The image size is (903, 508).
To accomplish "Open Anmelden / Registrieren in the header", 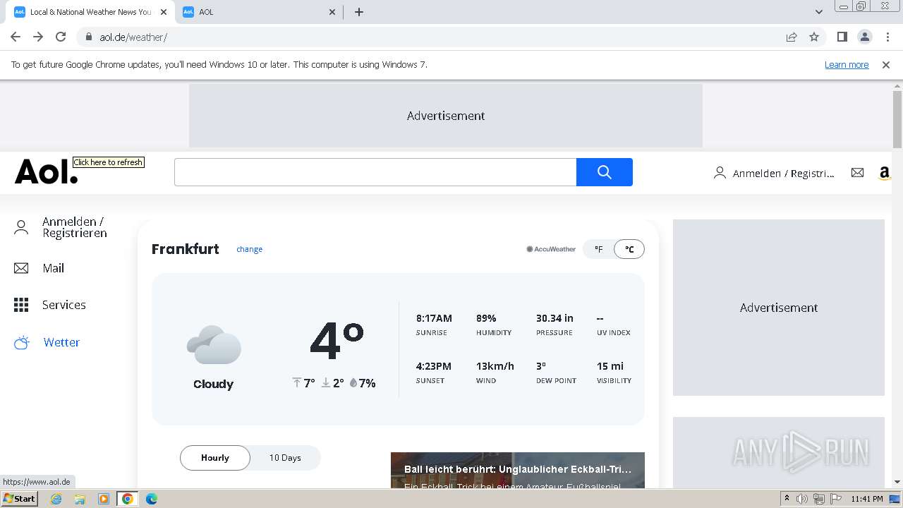I will click(774, 173).
